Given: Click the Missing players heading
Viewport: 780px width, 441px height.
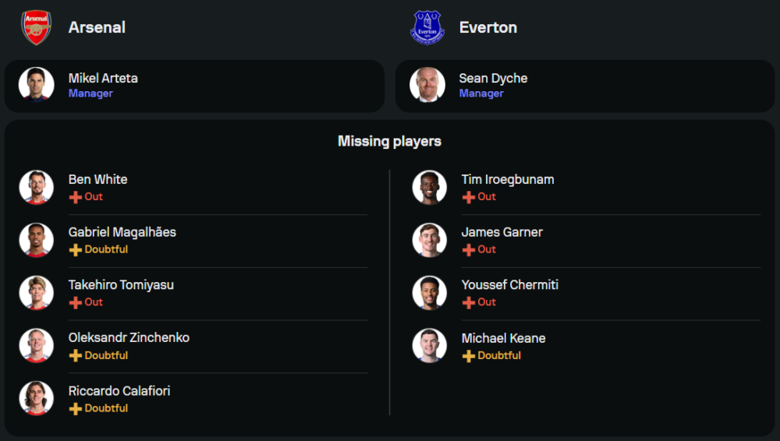Looking at the screenshot, I should (389, 141).
